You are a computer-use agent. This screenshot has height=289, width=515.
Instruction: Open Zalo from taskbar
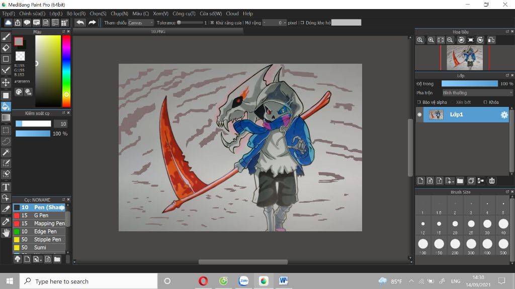tap(243, 281)
